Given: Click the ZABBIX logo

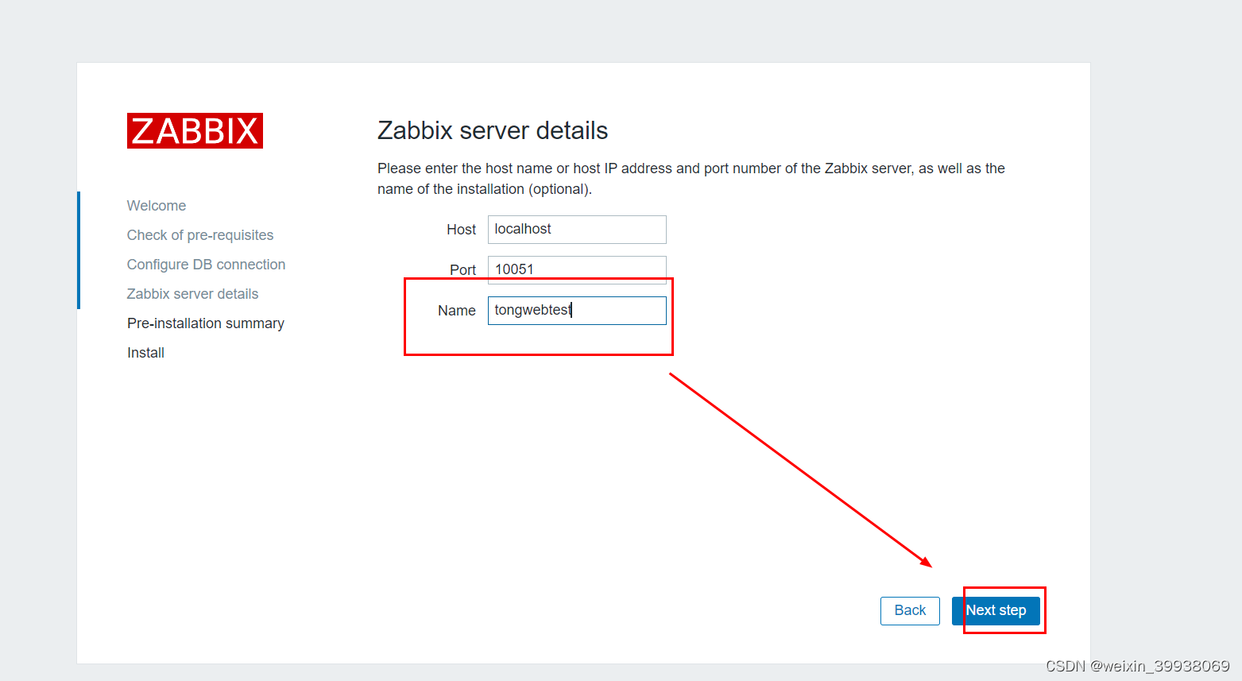Looking at the screenshot, I should (195, 131).
